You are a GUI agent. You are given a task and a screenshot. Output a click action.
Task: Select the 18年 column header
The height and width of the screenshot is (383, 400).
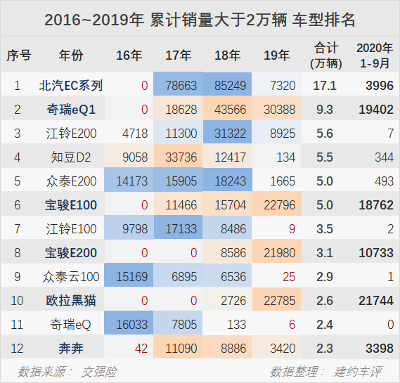227,56
